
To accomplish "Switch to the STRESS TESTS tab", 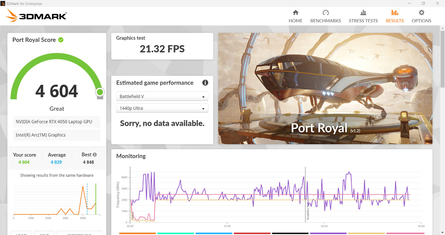I will point(363,16).
